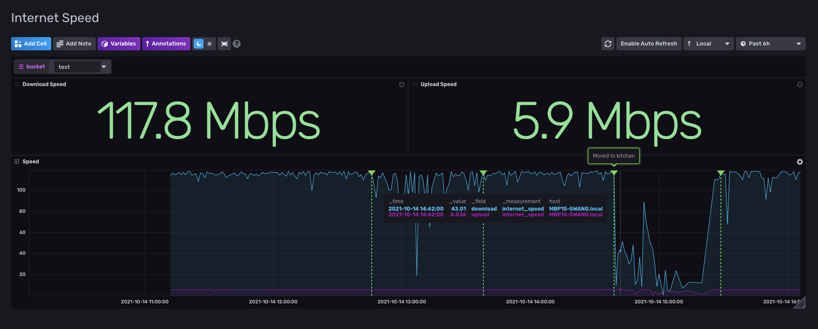Click the annotation marker near 13:00

tap(372, 173)
